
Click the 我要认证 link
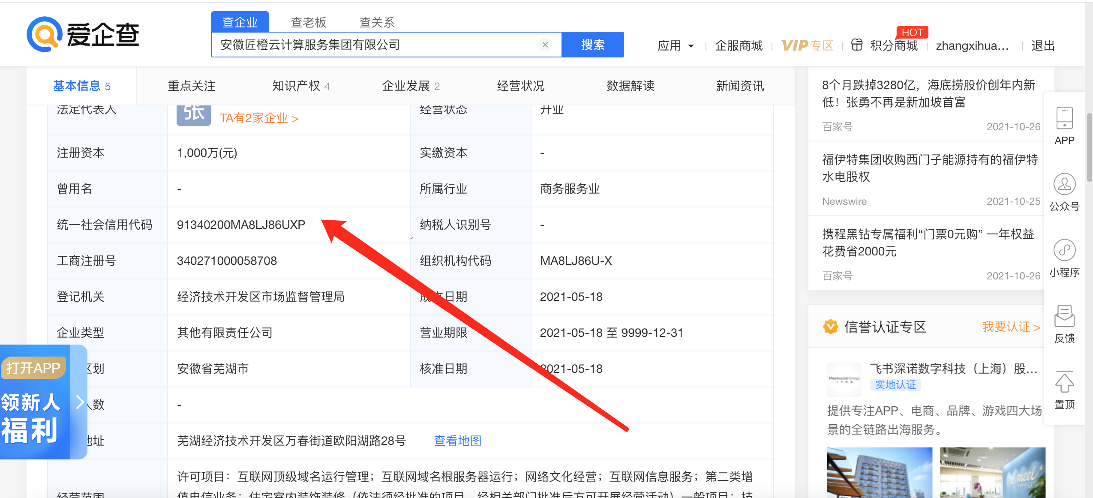1011,327
